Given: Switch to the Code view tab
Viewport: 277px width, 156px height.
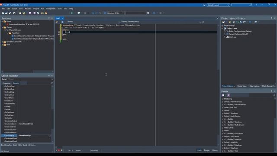Looking at the screenshot, I should click(x=200, y=150).
